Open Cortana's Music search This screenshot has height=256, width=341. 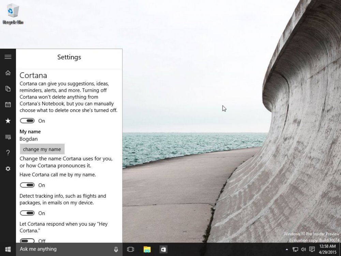8,137
